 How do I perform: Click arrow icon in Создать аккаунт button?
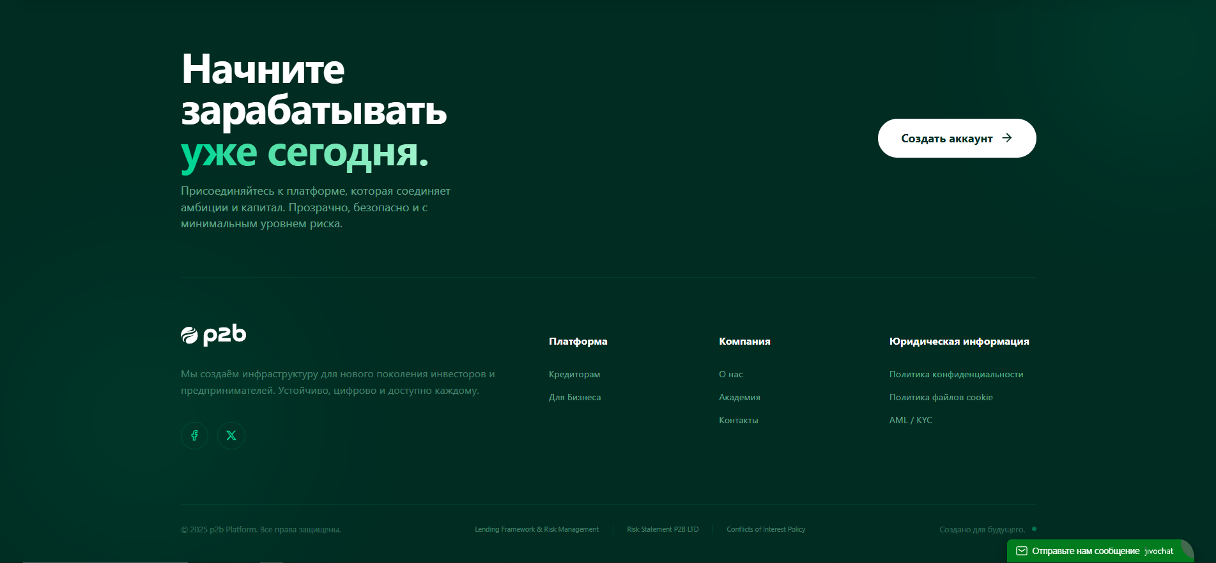(x=1007, y=138)
